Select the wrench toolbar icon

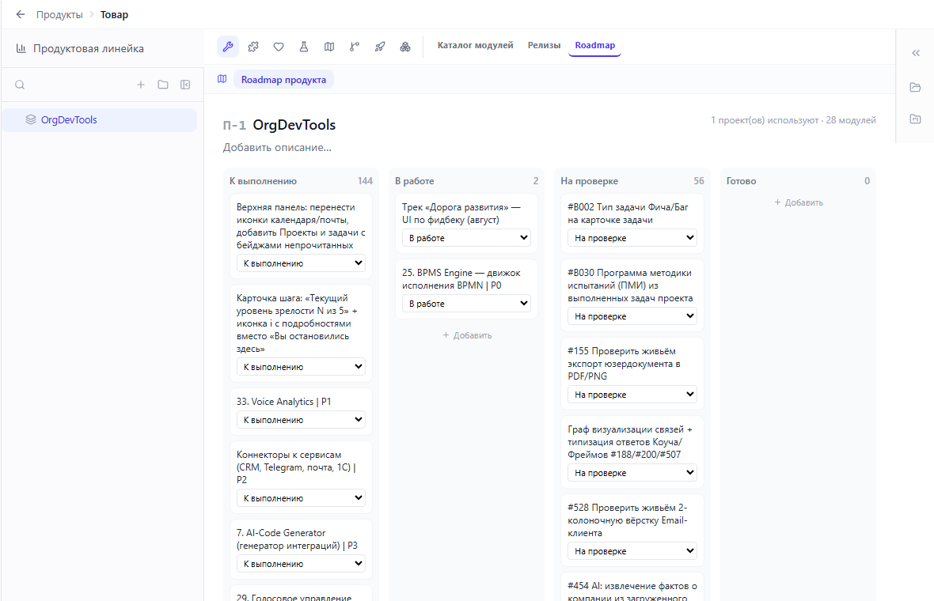pyautogui.click(x=227, y=47)
